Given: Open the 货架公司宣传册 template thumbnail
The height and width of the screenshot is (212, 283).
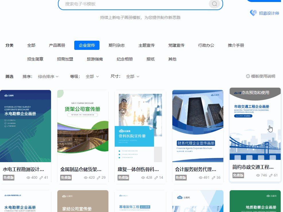Looking at the screenshot, I should [83, 126].
